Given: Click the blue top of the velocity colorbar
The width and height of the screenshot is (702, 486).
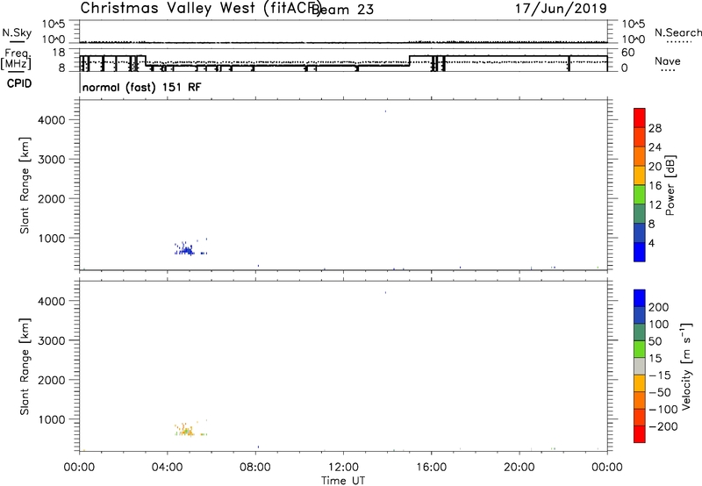Looking at the screenshot, I should [x=640, y=298].
